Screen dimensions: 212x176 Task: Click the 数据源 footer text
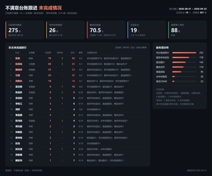click(24, 170)
